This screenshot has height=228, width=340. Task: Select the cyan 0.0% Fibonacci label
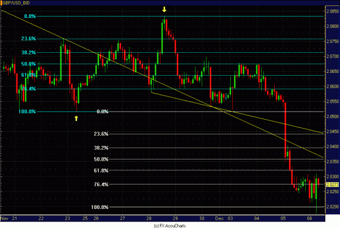coord(30,16)
